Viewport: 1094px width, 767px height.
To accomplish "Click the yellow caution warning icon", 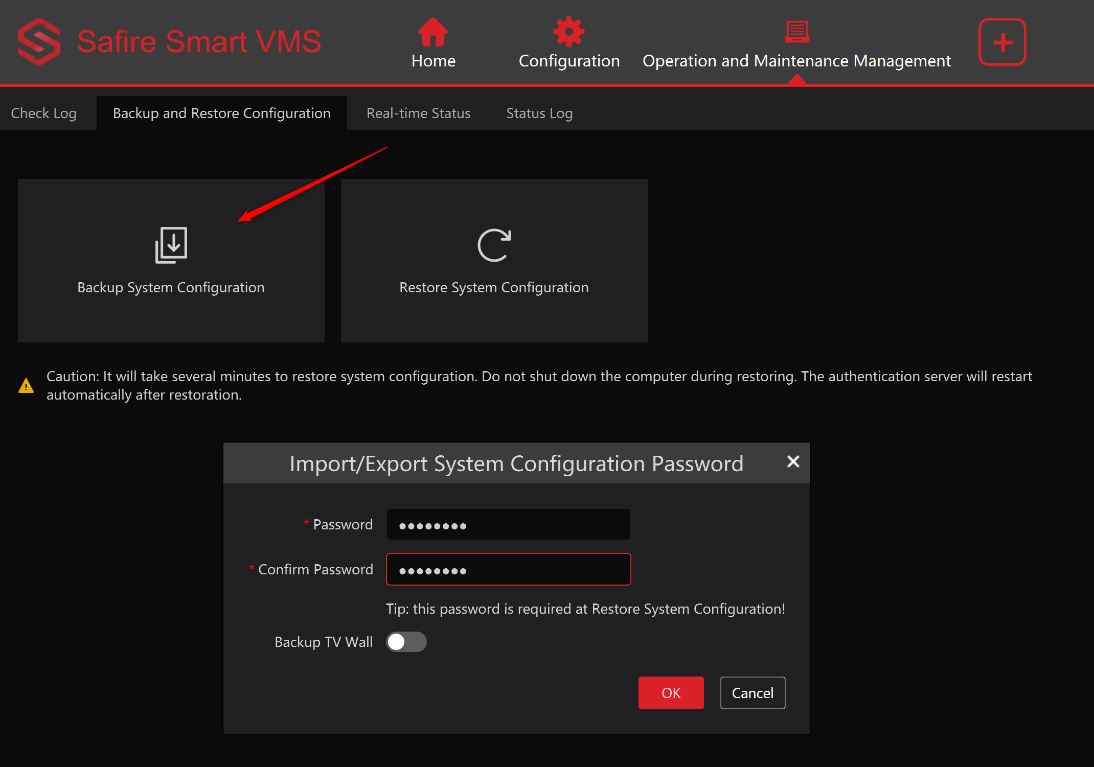I will tap(26, 385).
